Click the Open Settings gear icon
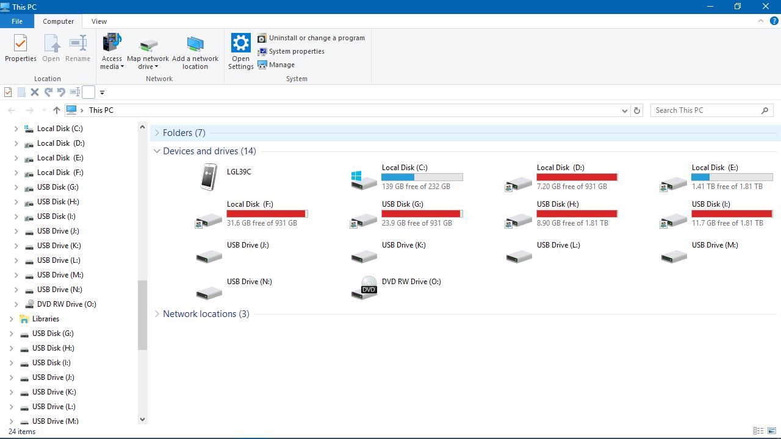 click(241, 43)
